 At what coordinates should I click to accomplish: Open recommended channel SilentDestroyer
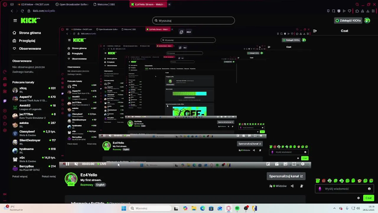34,142
